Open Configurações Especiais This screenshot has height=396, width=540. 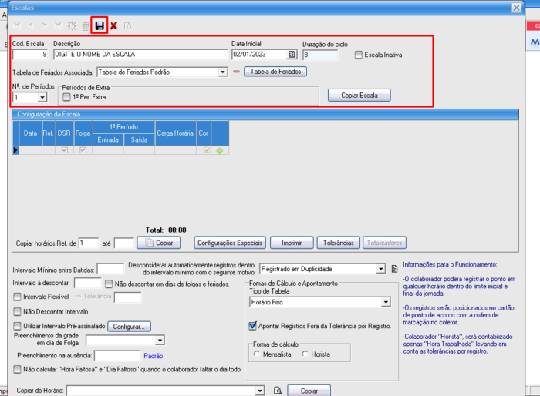coord(229,243)
